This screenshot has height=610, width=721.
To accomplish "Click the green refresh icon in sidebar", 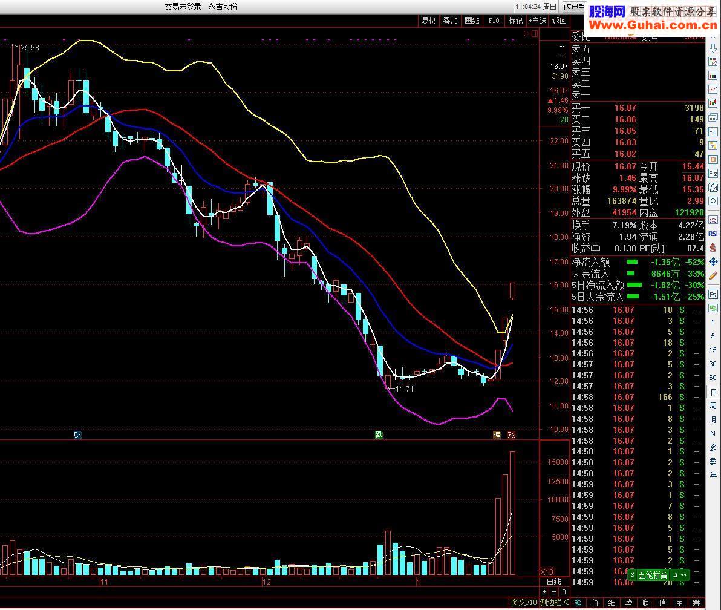I will (713, 308).
